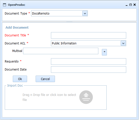Focus the Document Title input field

pyautogui.click(x=89, y=35)
